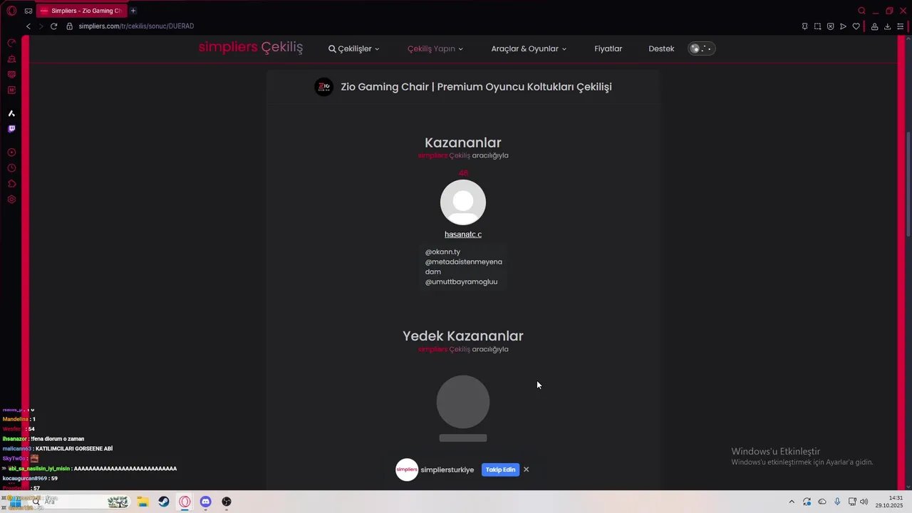Click the simpliersturkiye round logo
The height and width of the screenshot is (513, 912).
tap(407, 470)
